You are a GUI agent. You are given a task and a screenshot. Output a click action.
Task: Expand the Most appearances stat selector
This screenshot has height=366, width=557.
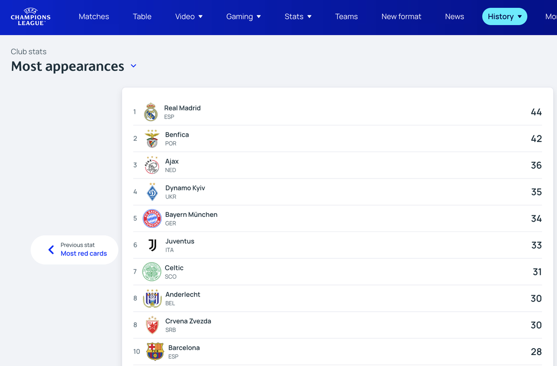pos(133,66)
